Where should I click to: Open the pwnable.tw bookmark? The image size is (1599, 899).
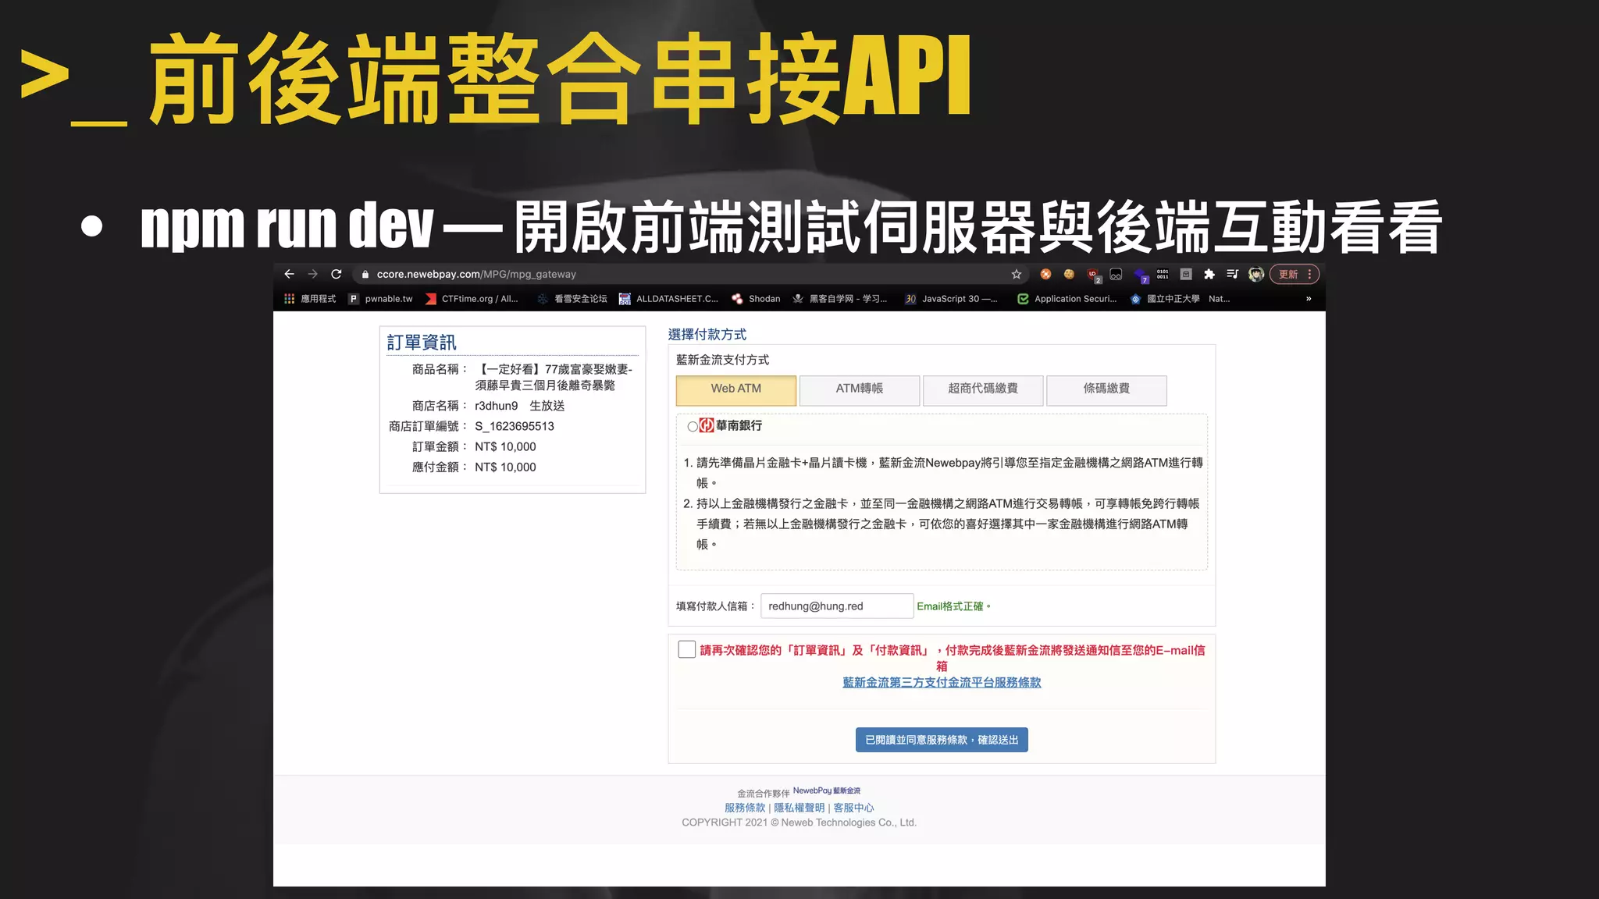pyautogui.click(x=381, y=299)
